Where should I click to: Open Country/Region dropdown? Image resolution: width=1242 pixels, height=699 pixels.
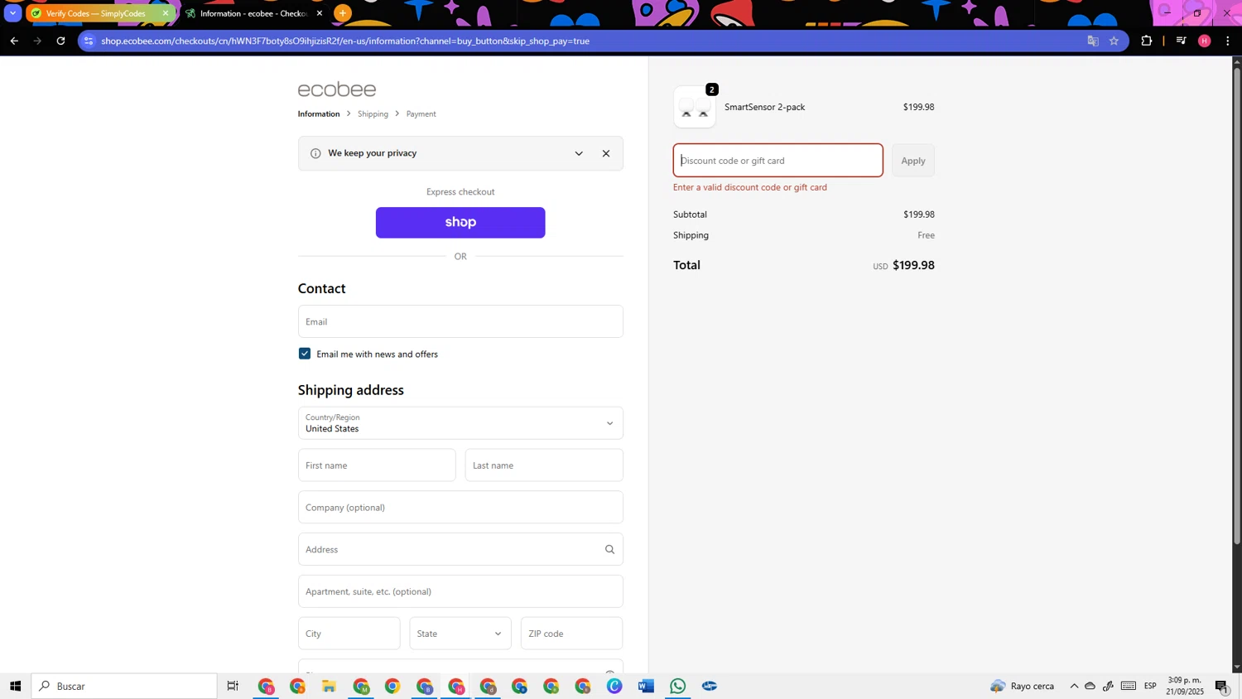[460, 423]
